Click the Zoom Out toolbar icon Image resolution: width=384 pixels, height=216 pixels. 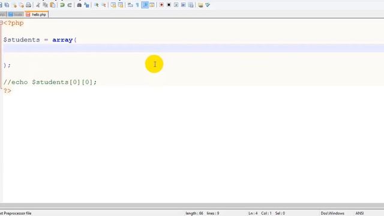[x=104, y=5]
